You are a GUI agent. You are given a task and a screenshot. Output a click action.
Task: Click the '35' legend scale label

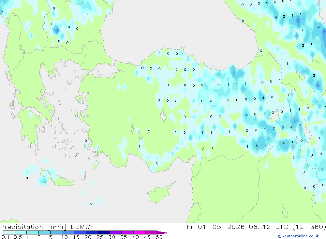(124, 237)
